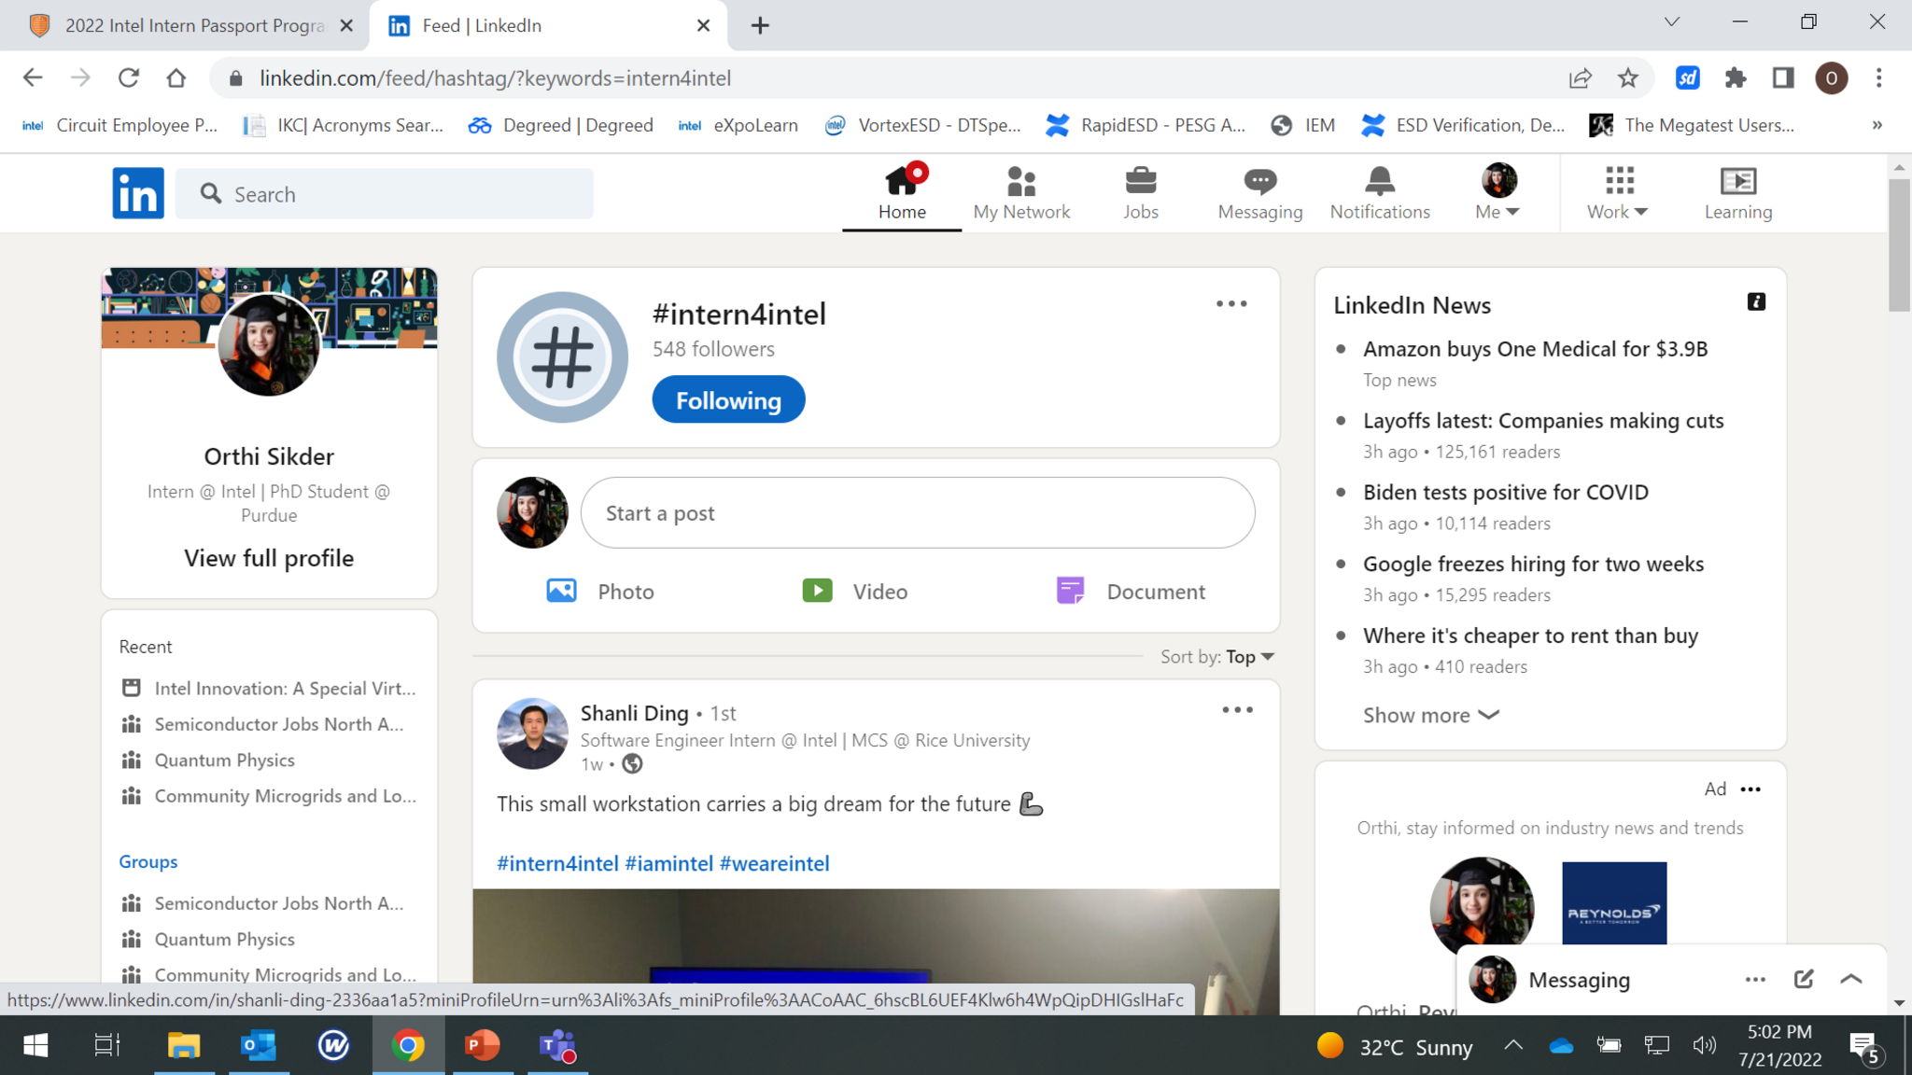Viewport: 1912px width, 1075px height.
Task: Open the Notifications bell icon
Action: 1379,181
